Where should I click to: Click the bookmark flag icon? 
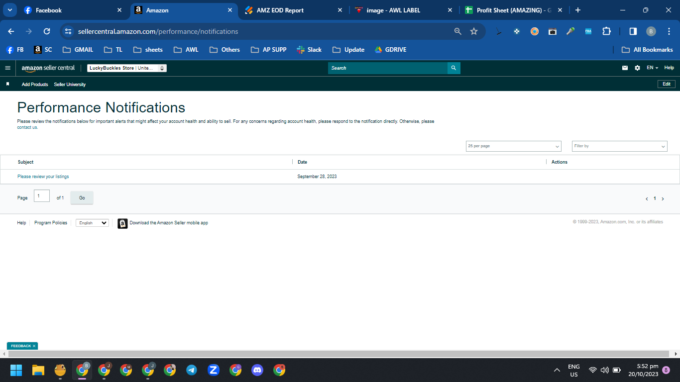[x=7, y=84]
